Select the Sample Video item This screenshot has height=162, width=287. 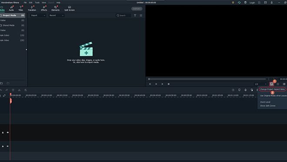(x=13, y=40)
